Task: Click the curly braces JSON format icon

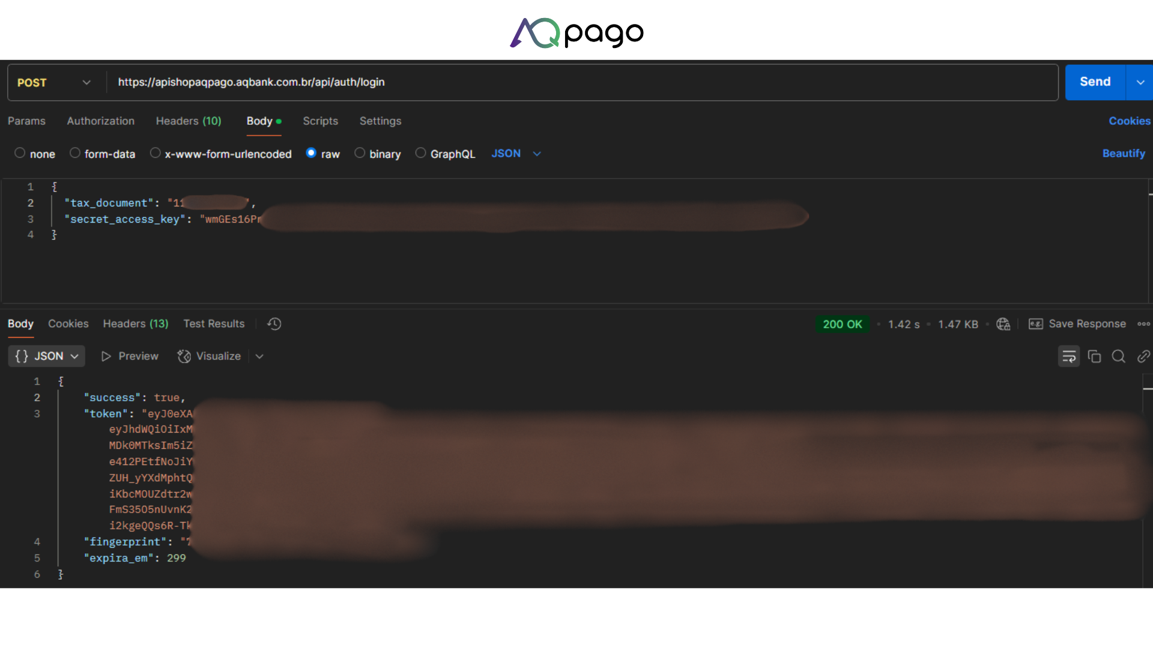Action: (22, 356)
